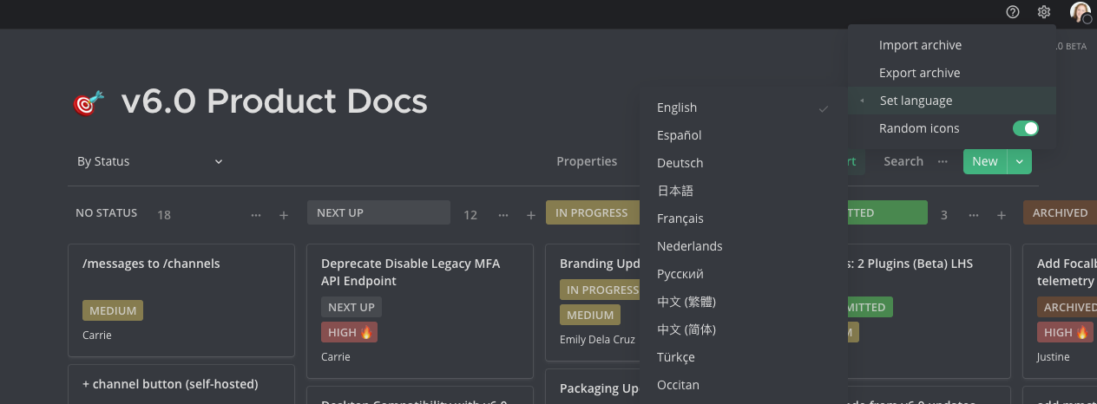The image size is (1097, 404).
Task: Open the /messages to /channels card
Action: coord(181,301)
